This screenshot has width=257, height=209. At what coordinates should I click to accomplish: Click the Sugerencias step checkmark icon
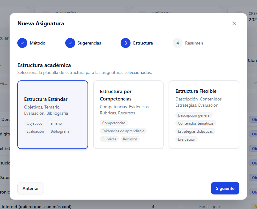click(70, 43)
